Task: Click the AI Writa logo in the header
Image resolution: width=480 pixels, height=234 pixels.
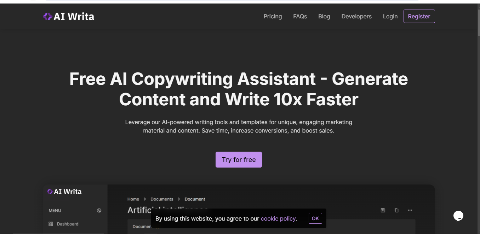Action: click(x=68, y=16)
